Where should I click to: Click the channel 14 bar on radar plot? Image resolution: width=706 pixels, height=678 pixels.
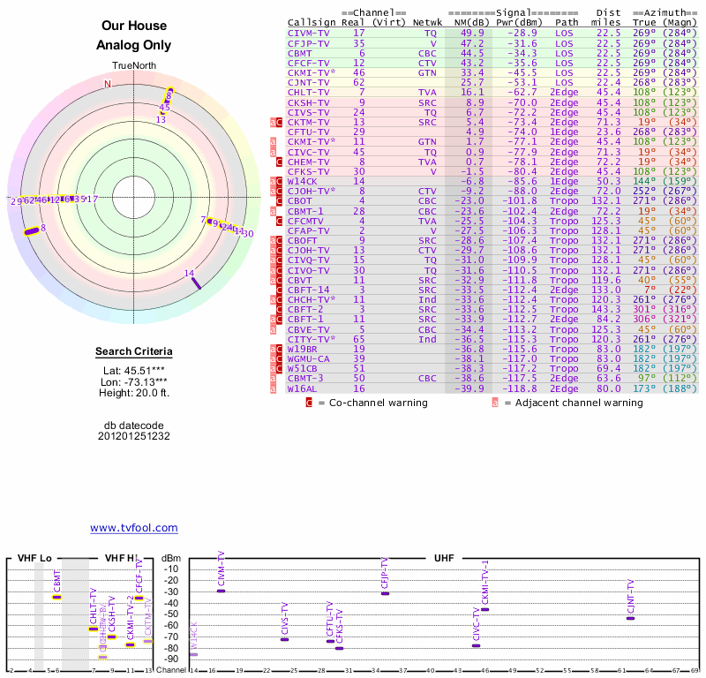point(196,283)
